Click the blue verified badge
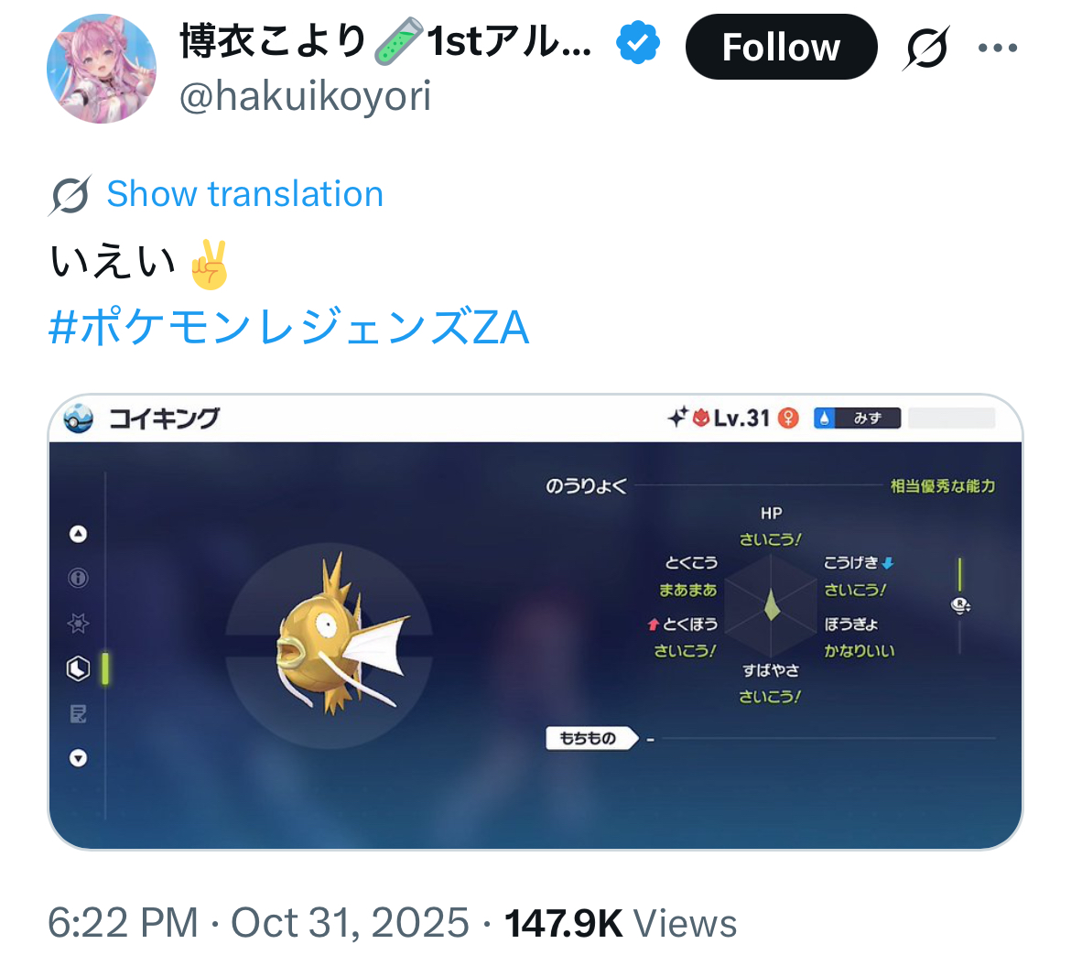Image resolution: width=1071 pixels, height=955 pixels. pyautogui.click(x=637, y=42)
